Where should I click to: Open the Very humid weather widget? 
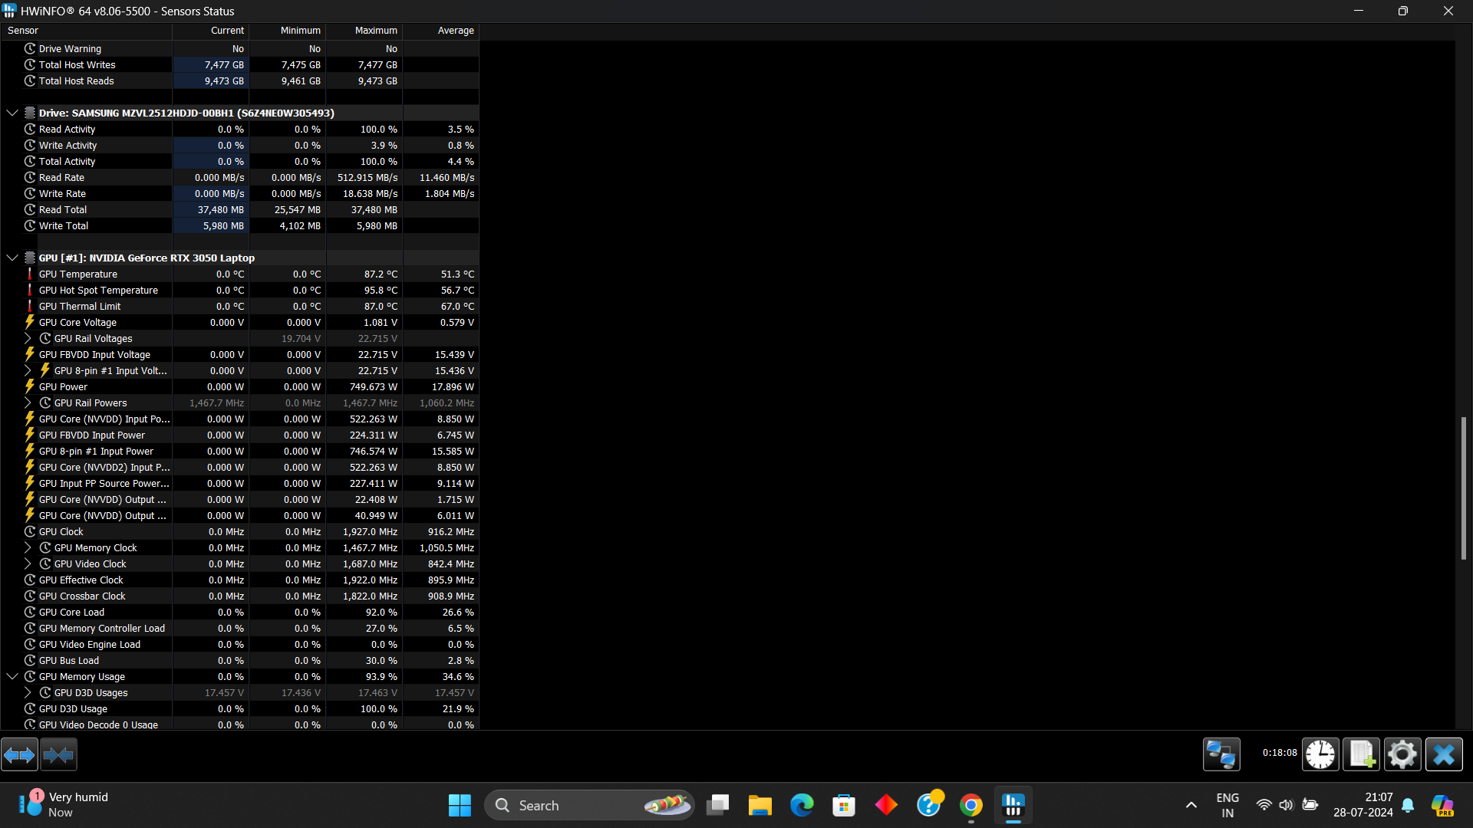[x=64, y=805]
